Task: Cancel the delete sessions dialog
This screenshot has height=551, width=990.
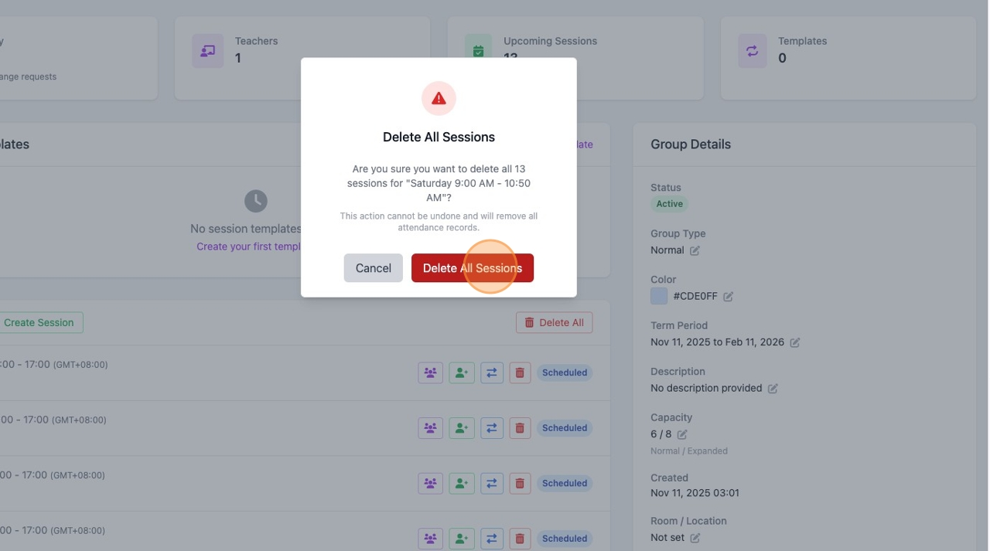Action: 374,268
